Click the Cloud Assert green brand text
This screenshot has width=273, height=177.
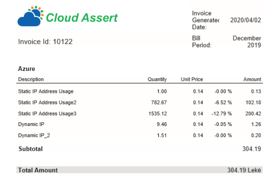tap(82, 18)
